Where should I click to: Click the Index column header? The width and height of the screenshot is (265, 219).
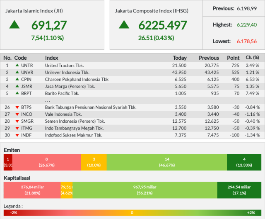51,58
